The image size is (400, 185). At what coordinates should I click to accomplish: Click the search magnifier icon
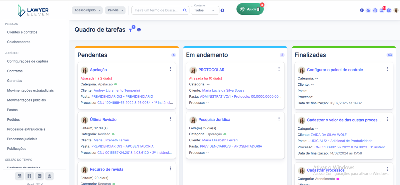(x=185, y=10)
